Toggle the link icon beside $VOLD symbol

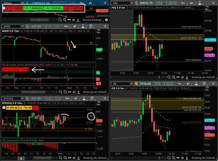point(27,3)
